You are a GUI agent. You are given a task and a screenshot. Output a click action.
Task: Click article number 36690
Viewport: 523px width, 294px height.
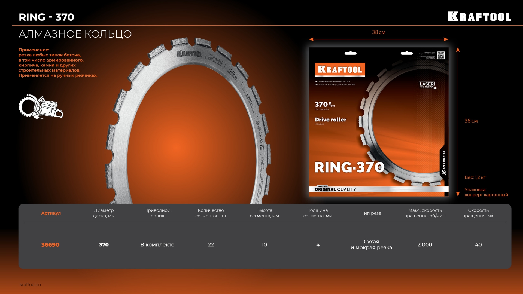click(50, 245)
